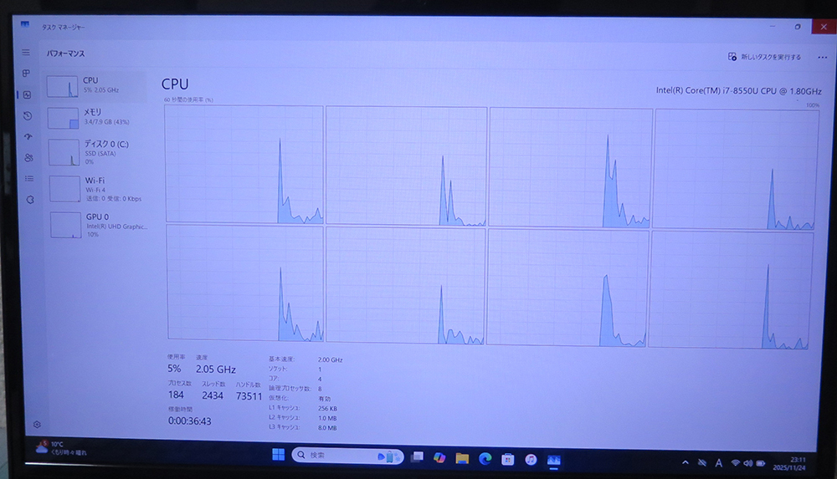Select GPU 0 in the performance list

pos(100,225)
